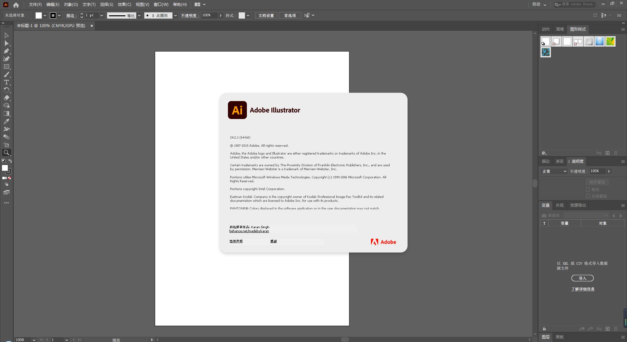
Task: Go to the Home screen
Action: (x=16, y=5)
